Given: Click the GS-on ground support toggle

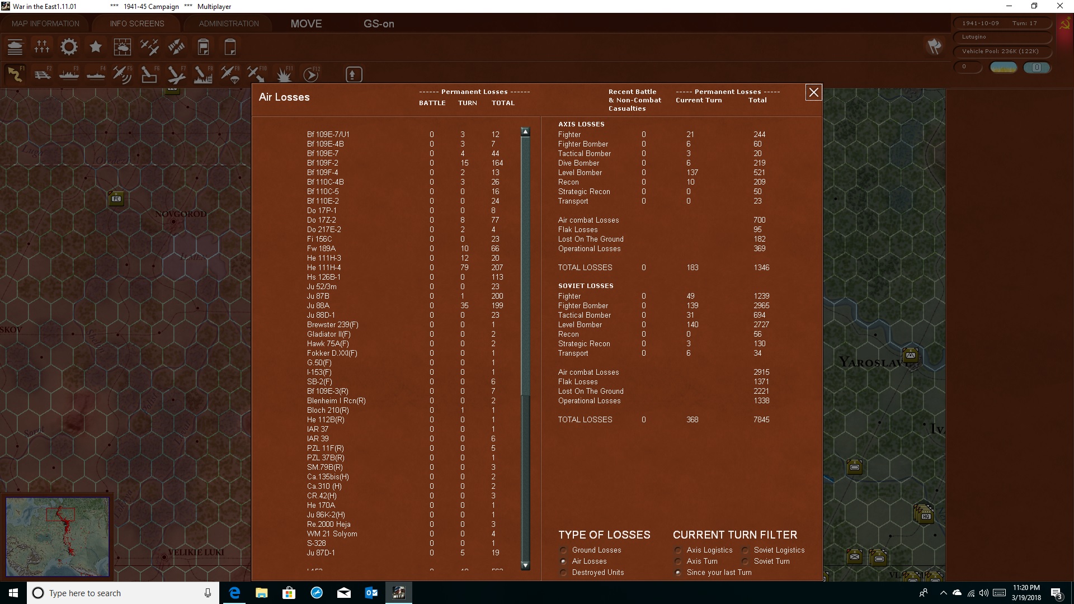Looking at the screenshot, I should click(x=379, y=23).
